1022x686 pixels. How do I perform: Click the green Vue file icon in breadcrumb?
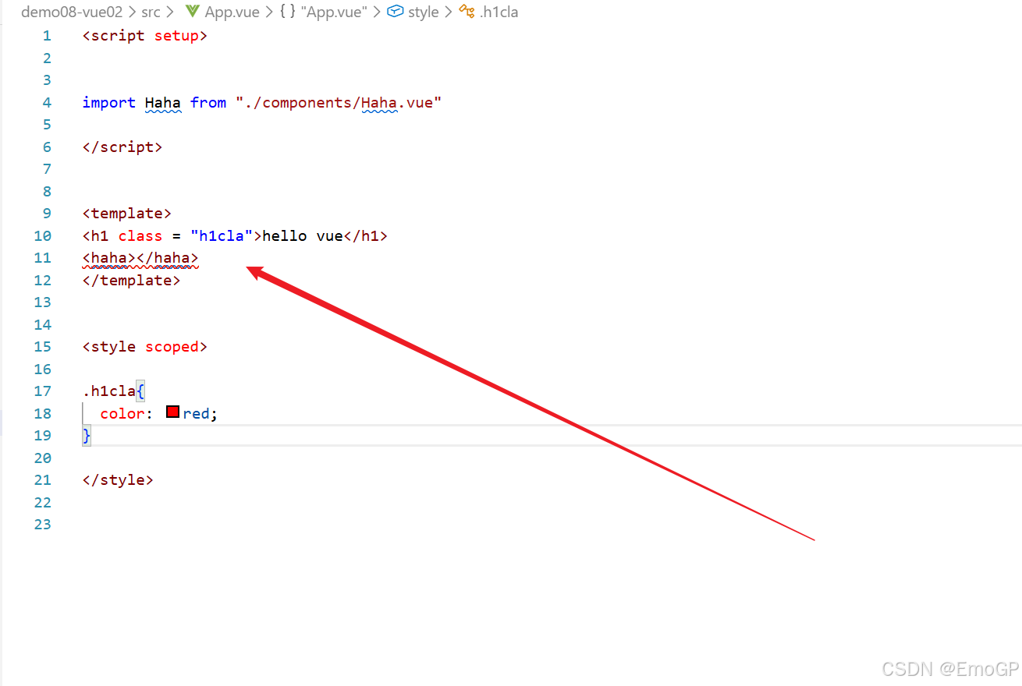click(192, 12)
